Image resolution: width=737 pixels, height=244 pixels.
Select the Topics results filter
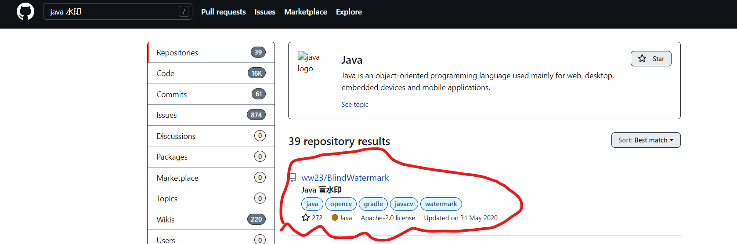(x=211, y=199)
